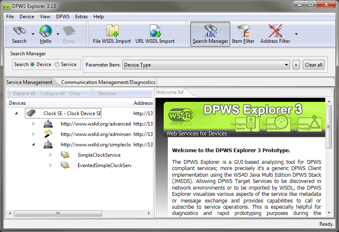Click the Clear all button
339x232 pixels.
pyautogui.click(x=314, y=65)
